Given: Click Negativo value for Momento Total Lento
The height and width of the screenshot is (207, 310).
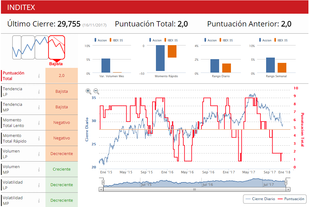Looking at the screenshot, I should (x=62, y=123).
